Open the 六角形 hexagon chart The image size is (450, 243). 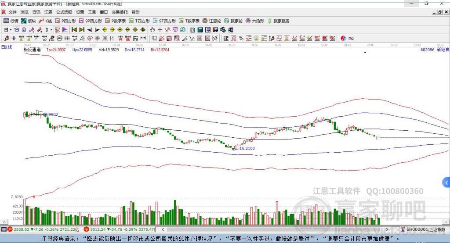click(x=255, y=21)
